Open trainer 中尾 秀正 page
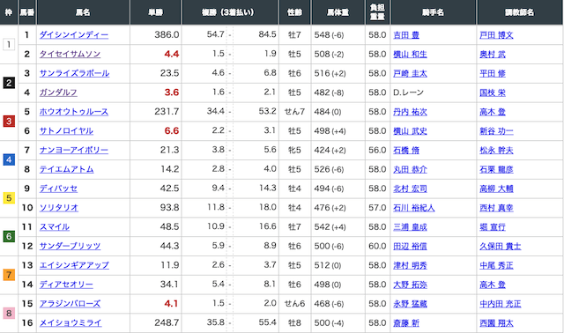564x333 pixels. click(x=496, y=265)
